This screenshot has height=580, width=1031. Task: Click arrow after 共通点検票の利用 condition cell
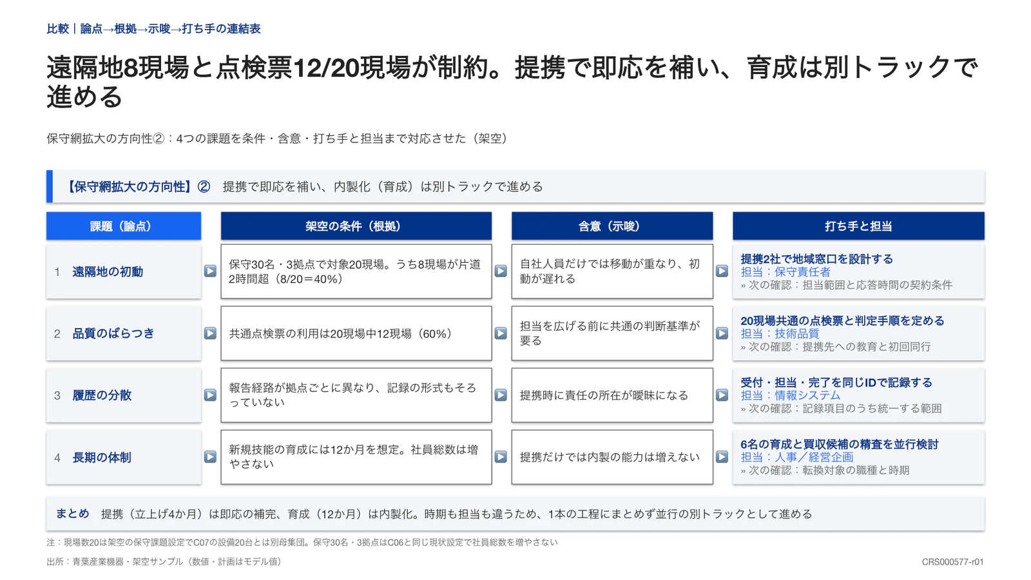501,333
